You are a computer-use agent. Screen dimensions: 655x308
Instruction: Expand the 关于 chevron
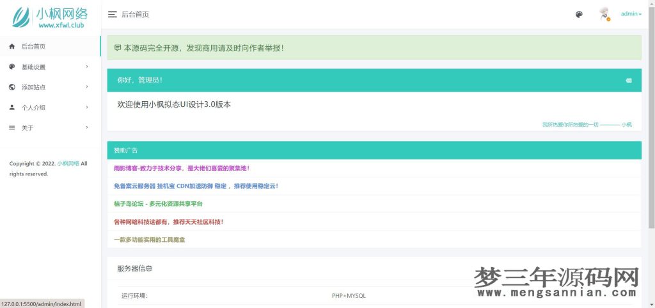87,127
